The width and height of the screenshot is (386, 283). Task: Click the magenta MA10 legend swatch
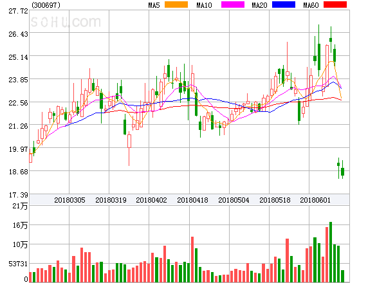233,5
